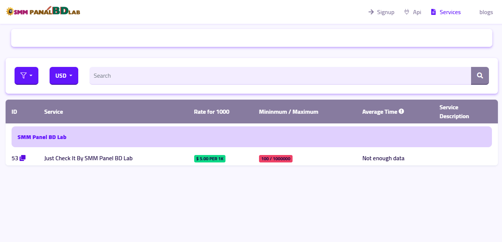Open the USD currency dropdown
The image size is (502, 242).
64,76
